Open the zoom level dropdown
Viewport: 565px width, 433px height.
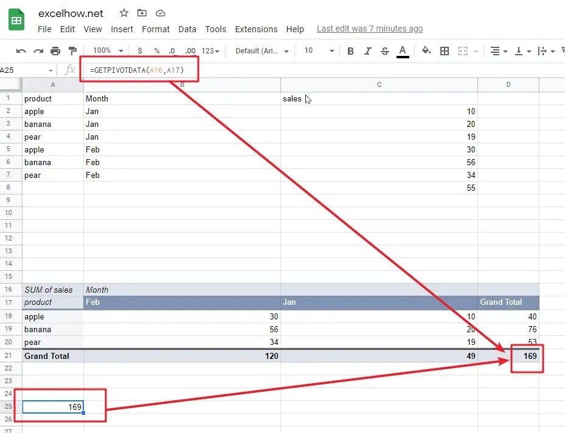[106, 51]
